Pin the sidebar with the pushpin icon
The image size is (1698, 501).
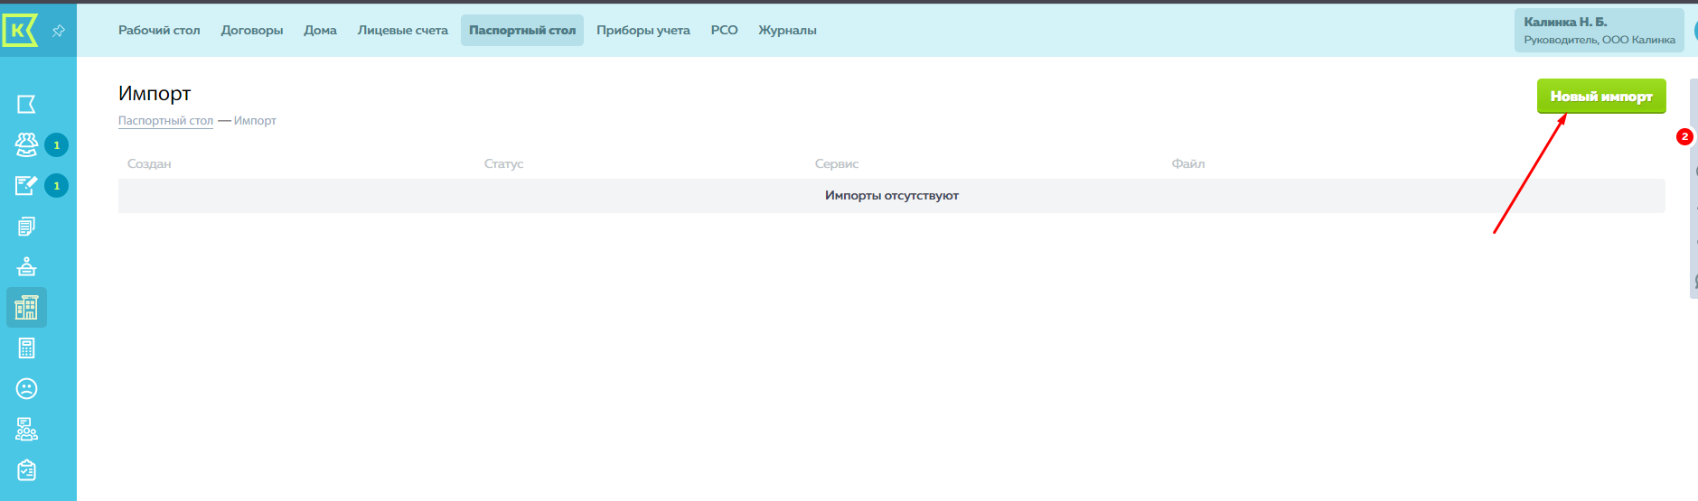[59, 31]
